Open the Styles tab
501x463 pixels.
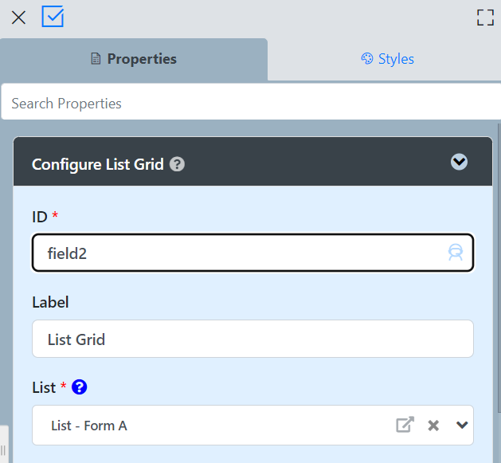387,59
